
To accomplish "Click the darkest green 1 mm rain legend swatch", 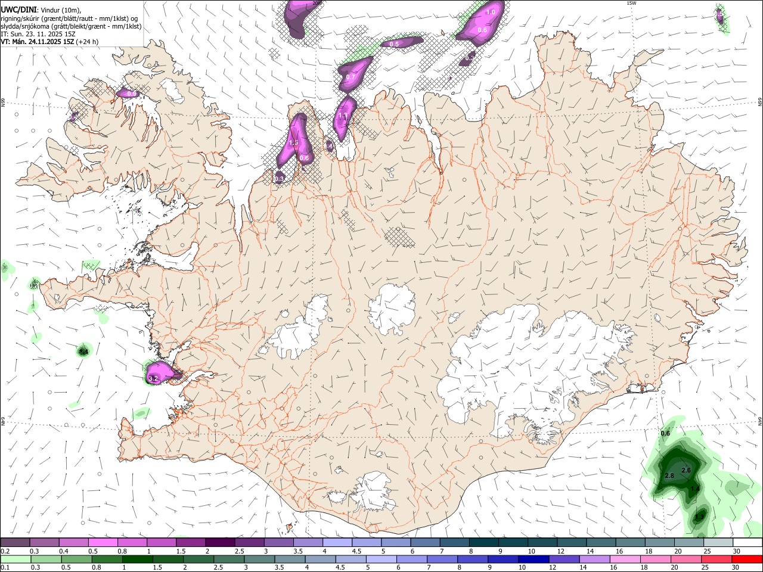I will (138, 559).
